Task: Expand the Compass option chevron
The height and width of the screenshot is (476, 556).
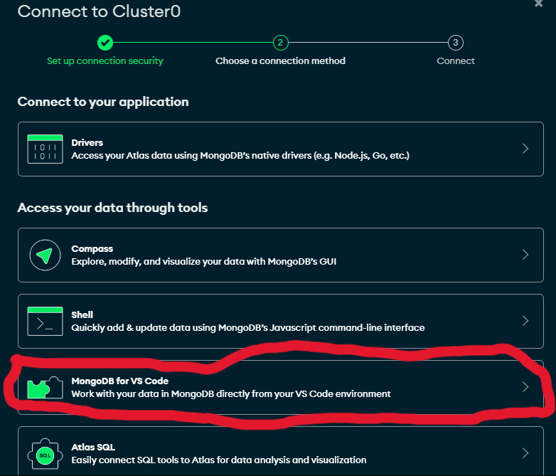Action: 525,255
